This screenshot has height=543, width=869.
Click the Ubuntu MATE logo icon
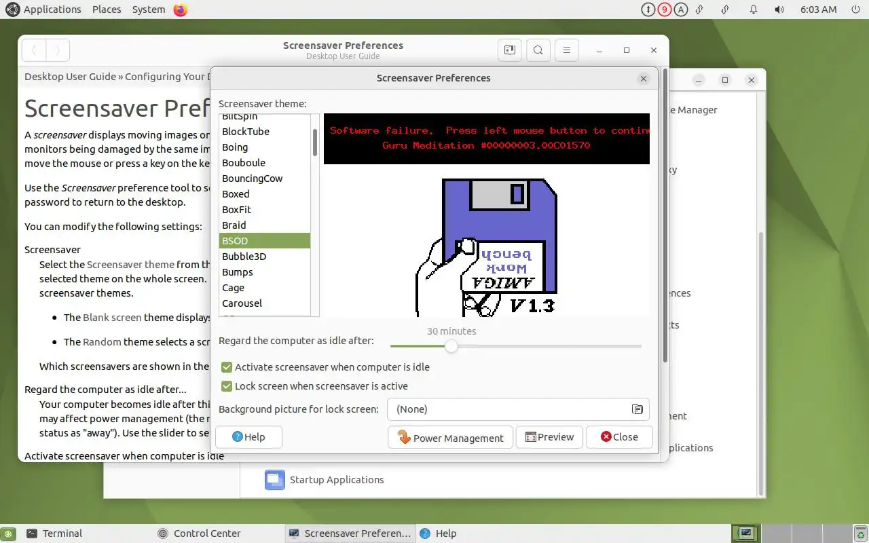pos(12,10)
